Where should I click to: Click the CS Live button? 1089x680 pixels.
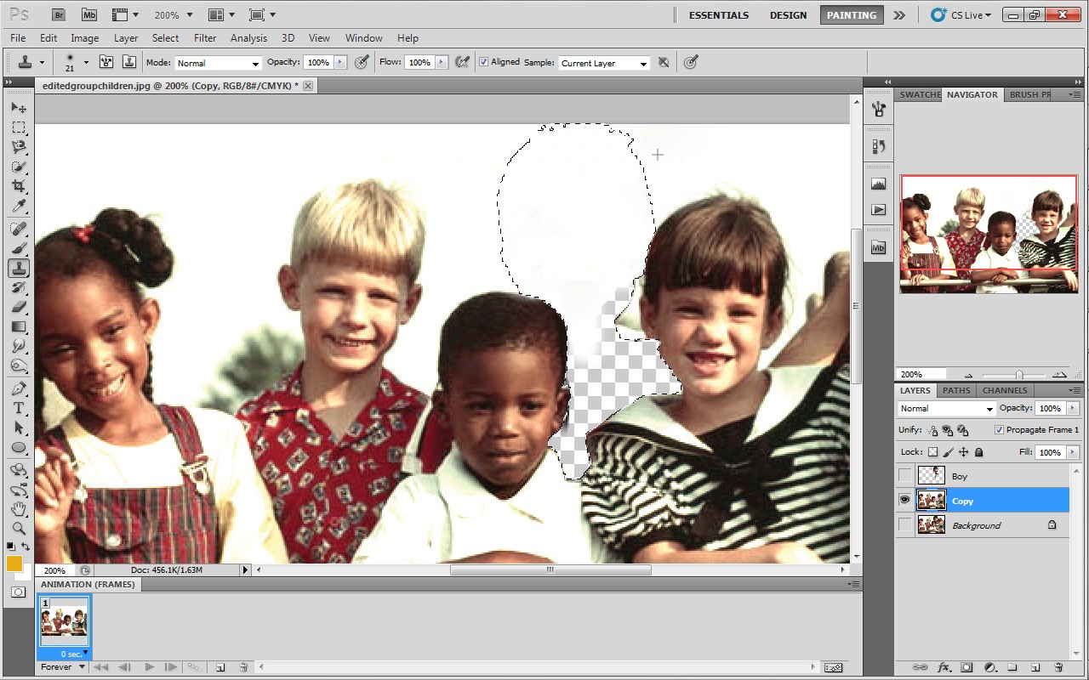(x=961, y=15)
